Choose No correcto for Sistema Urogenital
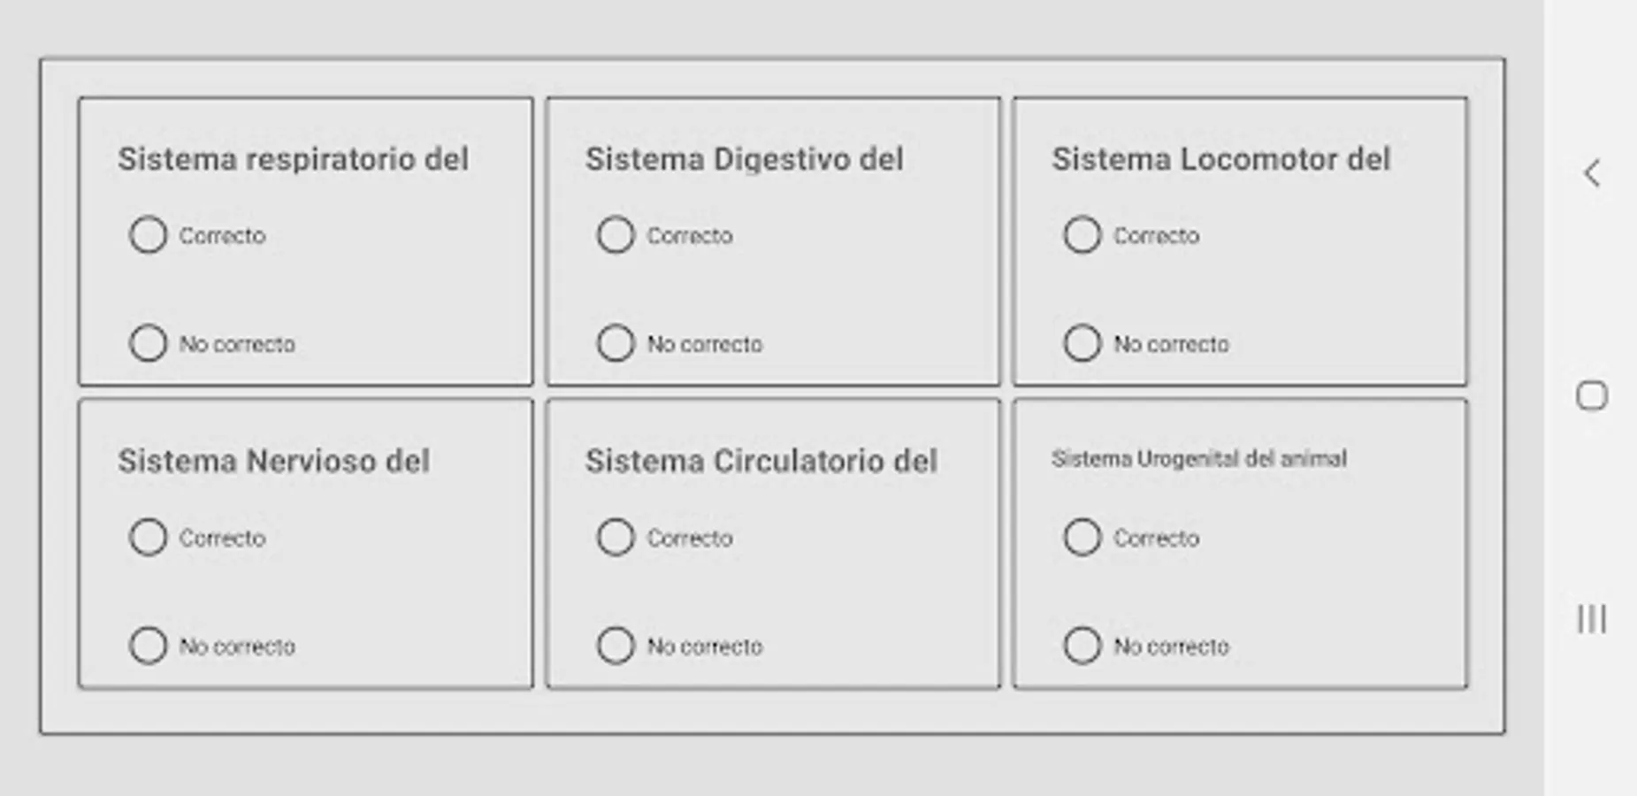Image resolution: width=1637 pixels, height=796 pixels. pyautogui.click(x=1082, y=646)
